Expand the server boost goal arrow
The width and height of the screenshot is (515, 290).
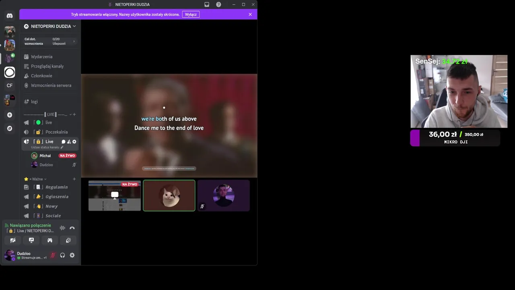74,41
